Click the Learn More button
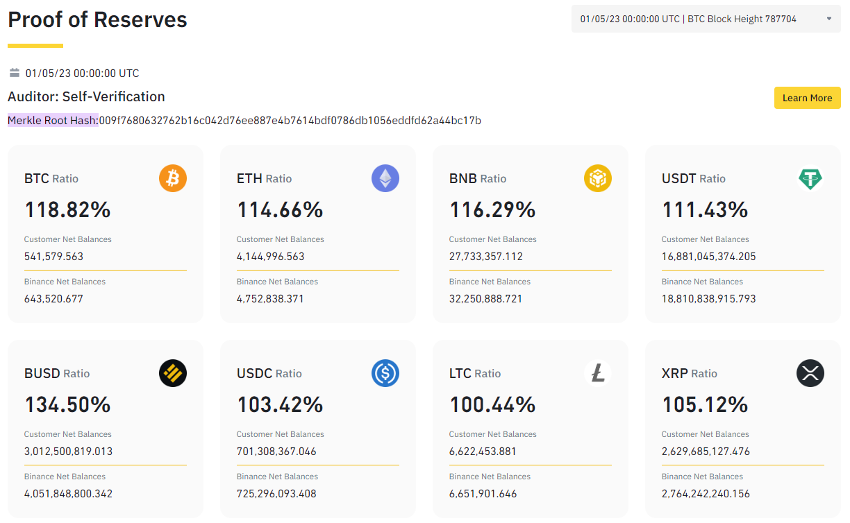Screen dimensions: 850x523 click(808, 98)
